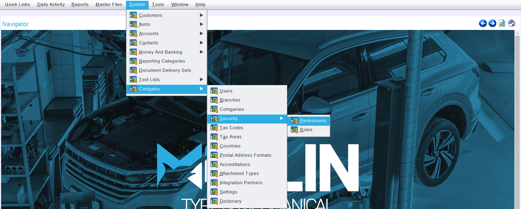Expand the Items submenu arrow
Viewport: 521px width, 209px height.
[201, 24]
